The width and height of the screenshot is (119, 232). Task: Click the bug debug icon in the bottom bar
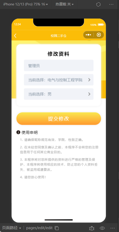point(92,228)
